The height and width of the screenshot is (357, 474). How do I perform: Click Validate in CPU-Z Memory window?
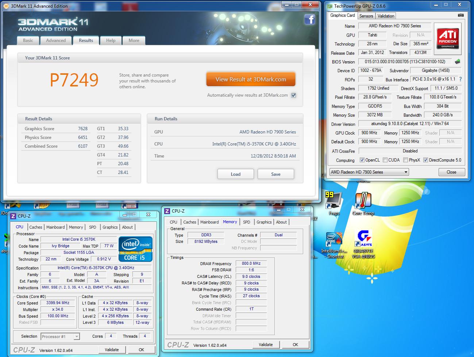(x=266, y=345)
